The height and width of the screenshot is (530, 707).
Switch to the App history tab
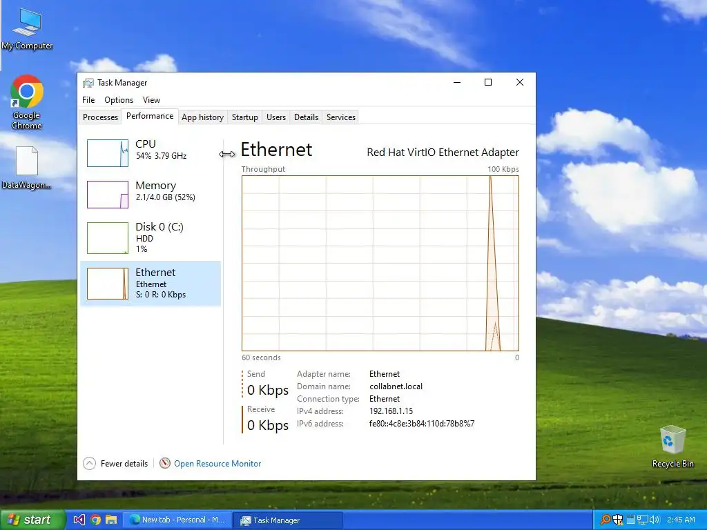(202, 117)
